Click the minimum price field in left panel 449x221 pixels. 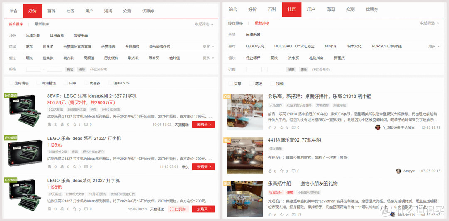coord(34,69)
